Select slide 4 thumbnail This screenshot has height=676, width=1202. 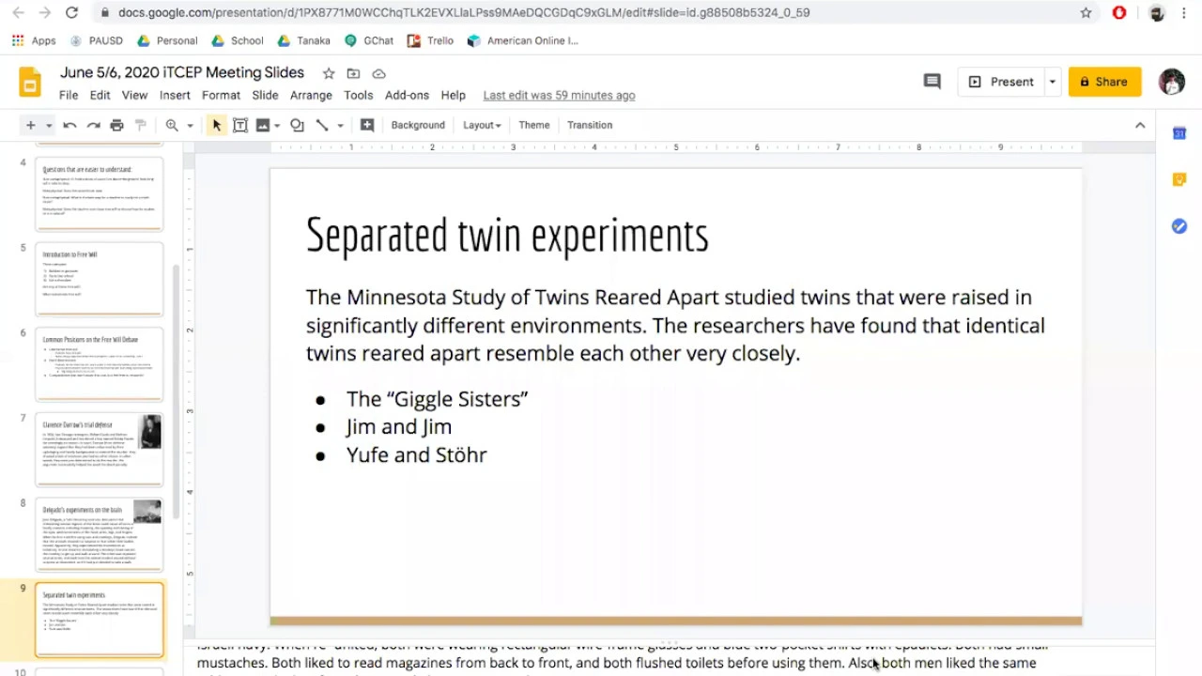tap(99, 193)
